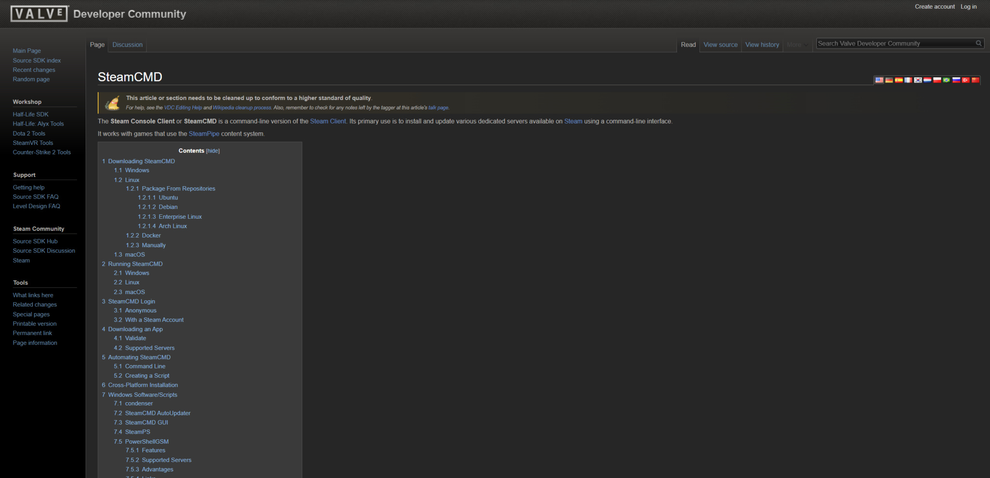
Task: Select the Turkish flag icon
Action: 965,80
